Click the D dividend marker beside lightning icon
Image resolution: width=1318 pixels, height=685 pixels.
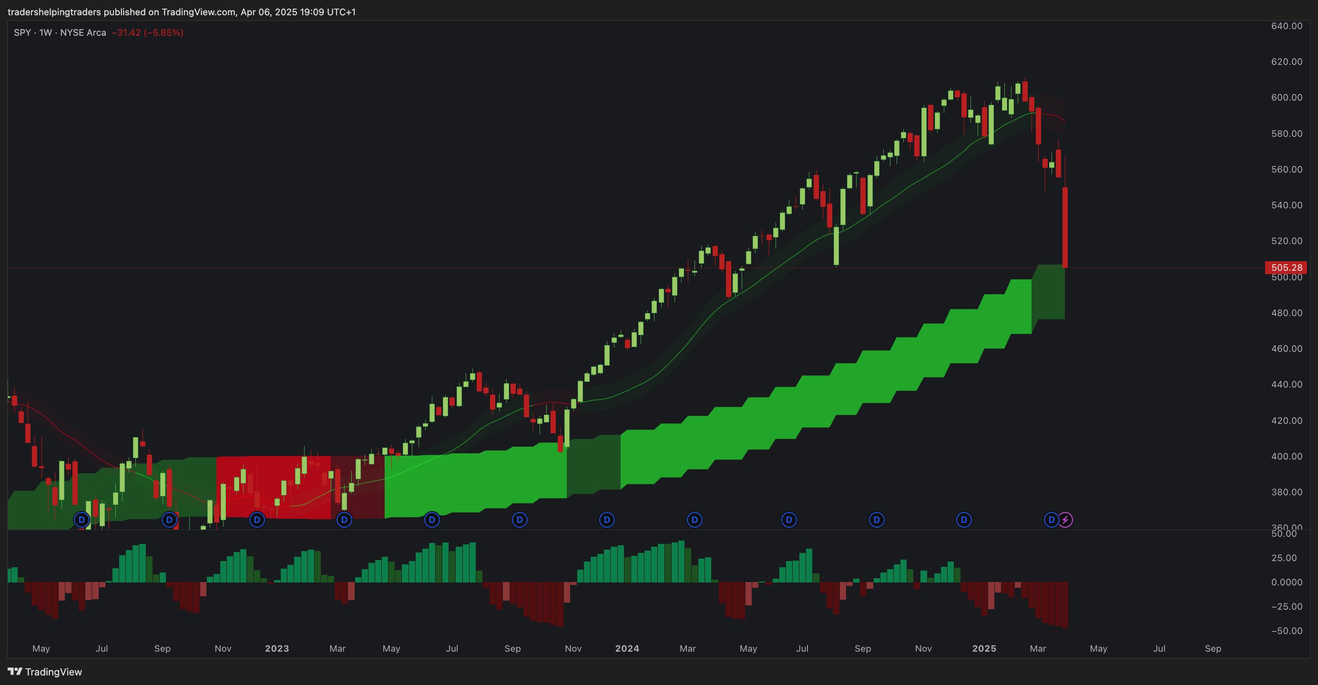pyautogui.click(x=1051, y=520)
